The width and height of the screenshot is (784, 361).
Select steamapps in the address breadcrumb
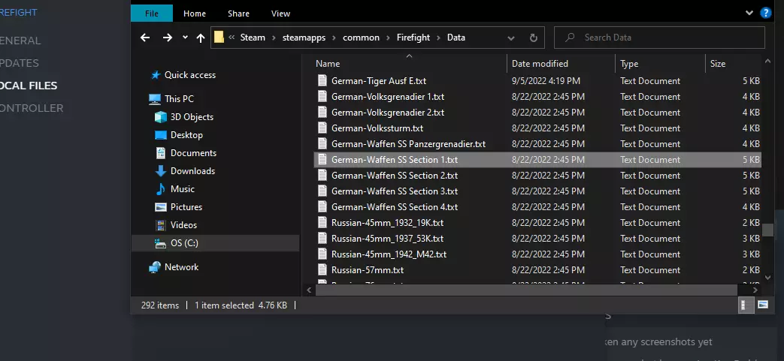pyautogui.click(x=304, y=38)
